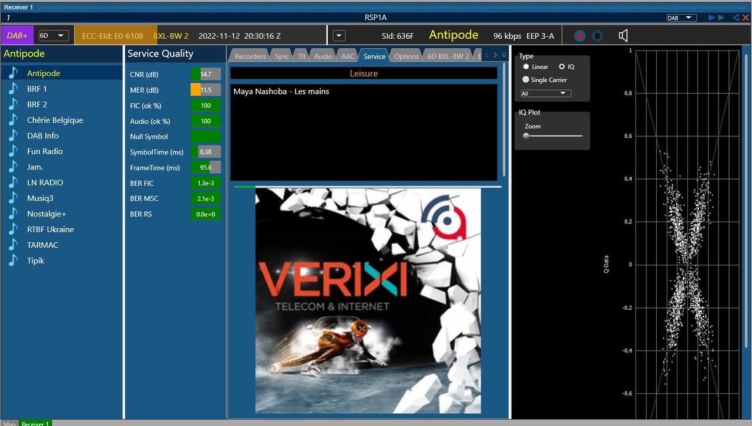Select the Nostalgie+ station name
This screenshot has height=426, width=752.
click(46, 214)
